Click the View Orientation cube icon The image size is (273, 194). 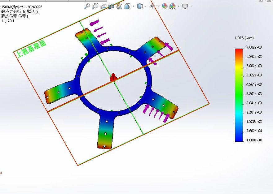[127, 6]
